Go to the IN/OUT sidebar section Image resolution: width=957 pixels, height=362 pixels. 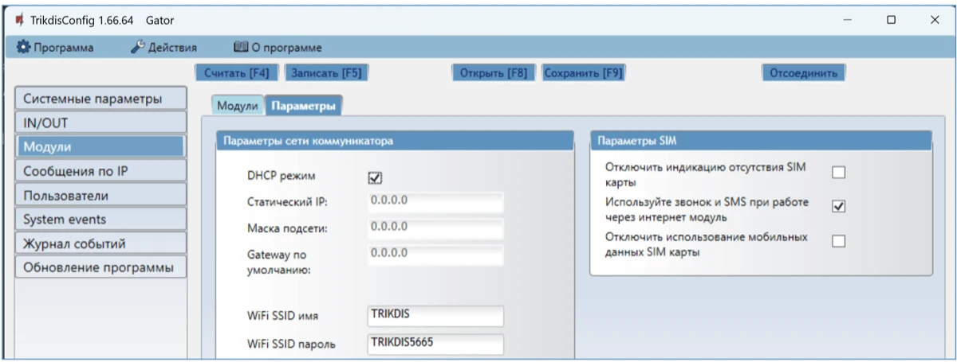[100, 123]
